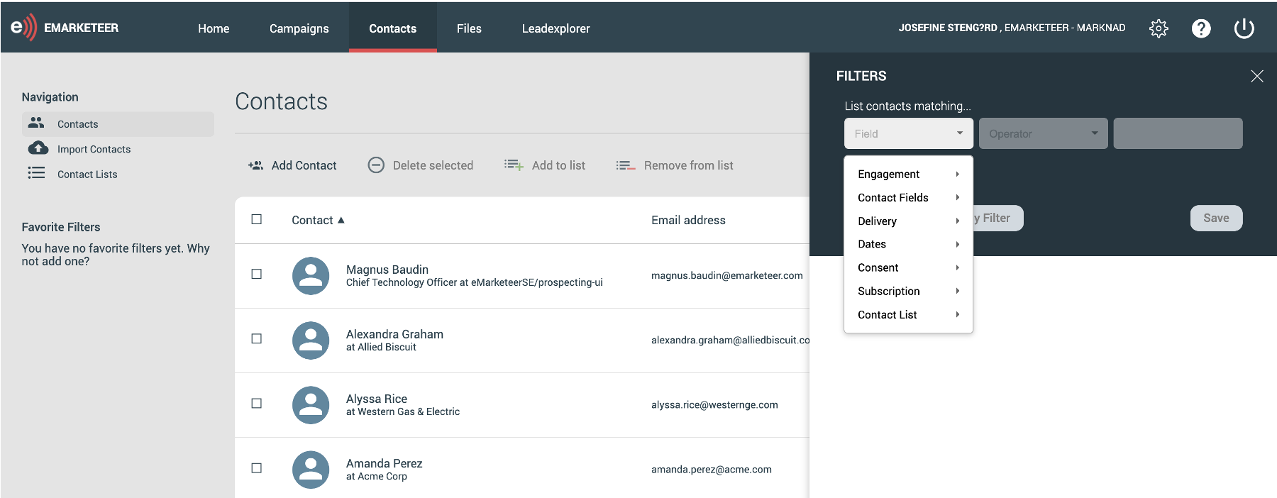Open the Magnus Baudin contact name
This screenshot has height=498, width=1277.
pos(387,270)
